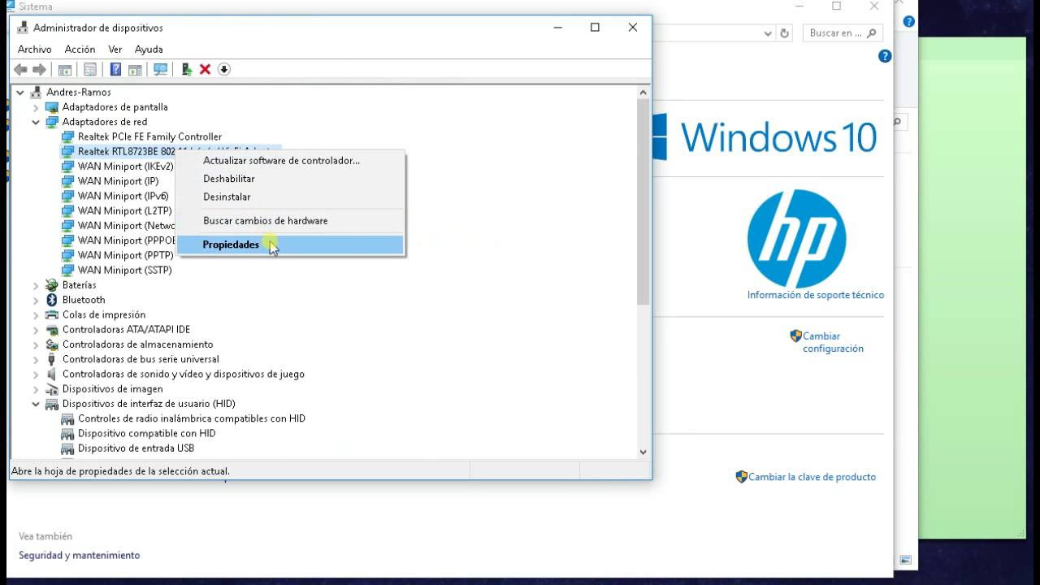
Task: Click the Forward arrow in toolbar
Action: click(39, 70)
